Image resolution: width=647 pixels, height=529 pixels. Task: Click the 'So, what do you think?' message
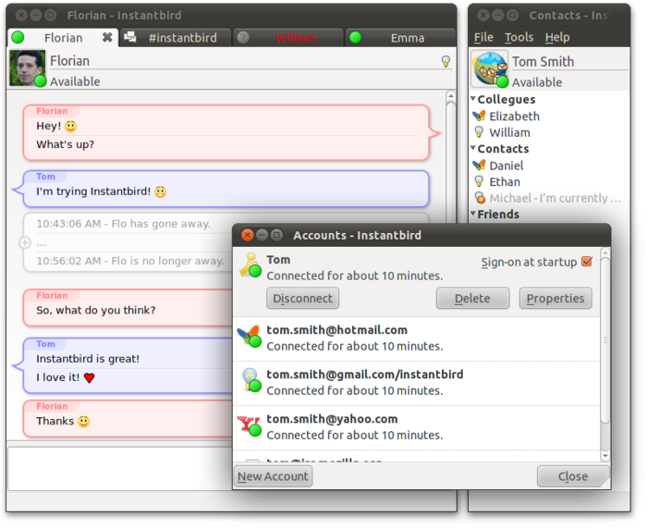[x=96, y=310]
